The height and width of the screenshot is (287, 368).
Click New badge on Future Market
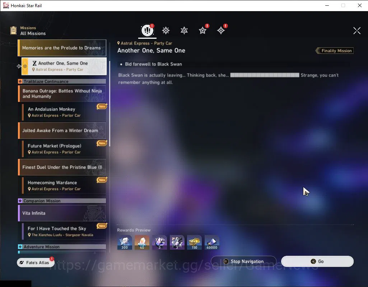pyautogui.click(x=102, y=143)
